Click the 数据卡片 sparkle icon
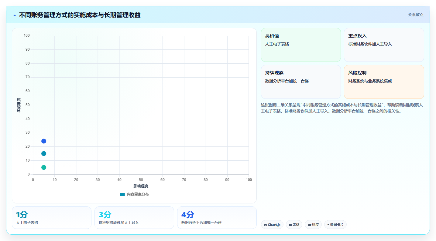Screen dimensions: 436x241 [x=328, y=225]
